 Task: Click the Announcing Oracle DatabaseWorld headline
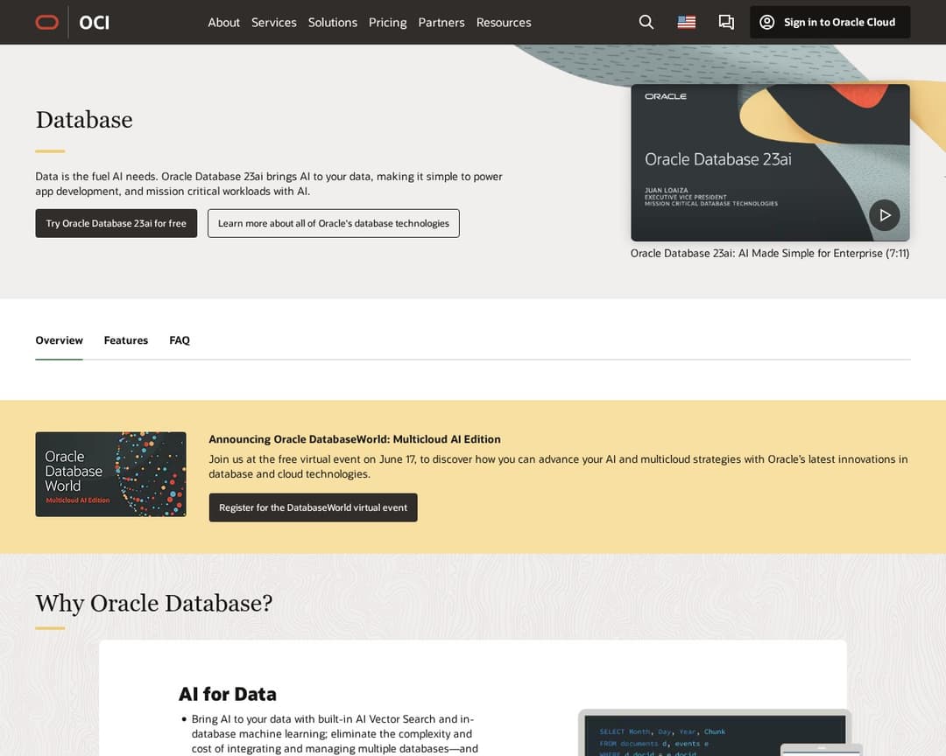coord(355,439)
